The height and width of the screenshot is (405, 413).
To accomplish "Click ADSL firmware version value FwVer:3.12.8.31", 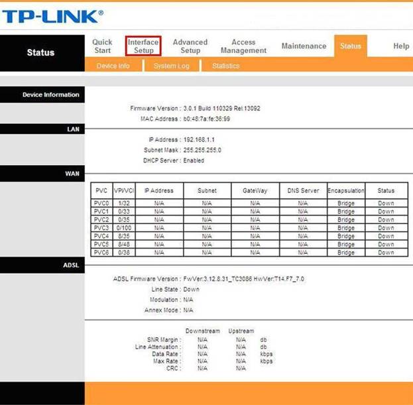I will (x=244, y=278).
